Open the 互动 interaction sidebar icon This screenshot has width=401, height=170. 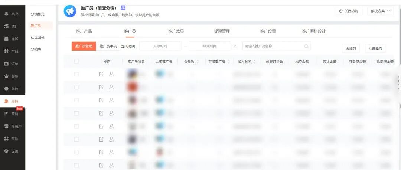pos(7,139)
